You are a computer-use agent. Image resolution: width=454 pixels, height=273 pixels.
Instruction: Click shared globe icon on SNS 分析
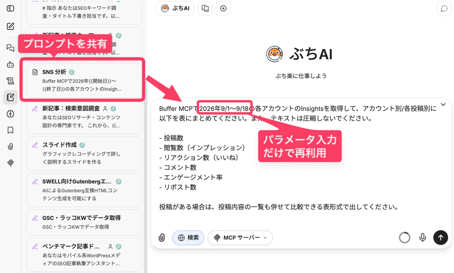(72, 72)
